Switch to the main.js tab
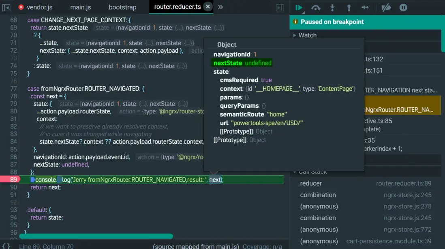Viewport: 445px width, 249px height. 80,7
